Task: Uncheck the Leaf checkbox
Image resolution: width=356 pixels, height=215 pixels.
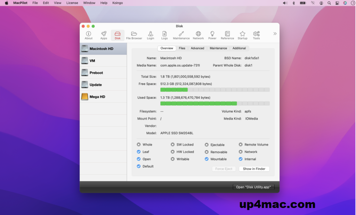Action: pyautogui.click(x=138, y=152)
